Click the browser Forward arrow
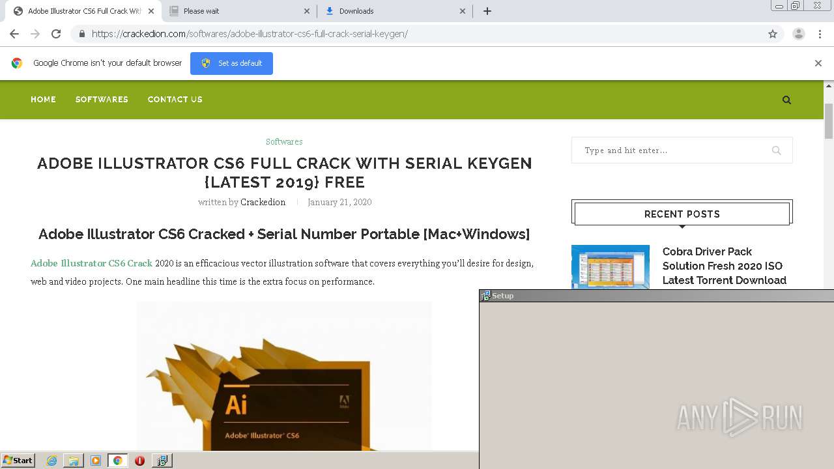The height and width of the screenshot is (469, 834). click(x=35, y=34)
